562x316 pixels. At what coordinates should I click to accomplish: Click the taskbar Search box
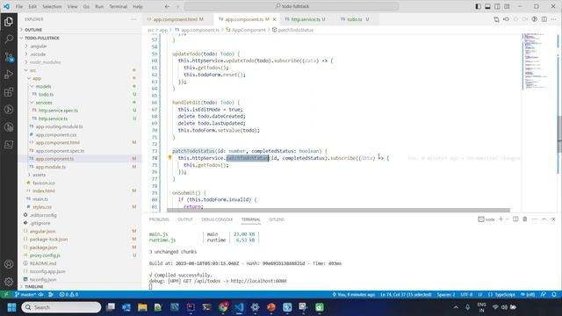pyautogui.click(x=61, y=307)
